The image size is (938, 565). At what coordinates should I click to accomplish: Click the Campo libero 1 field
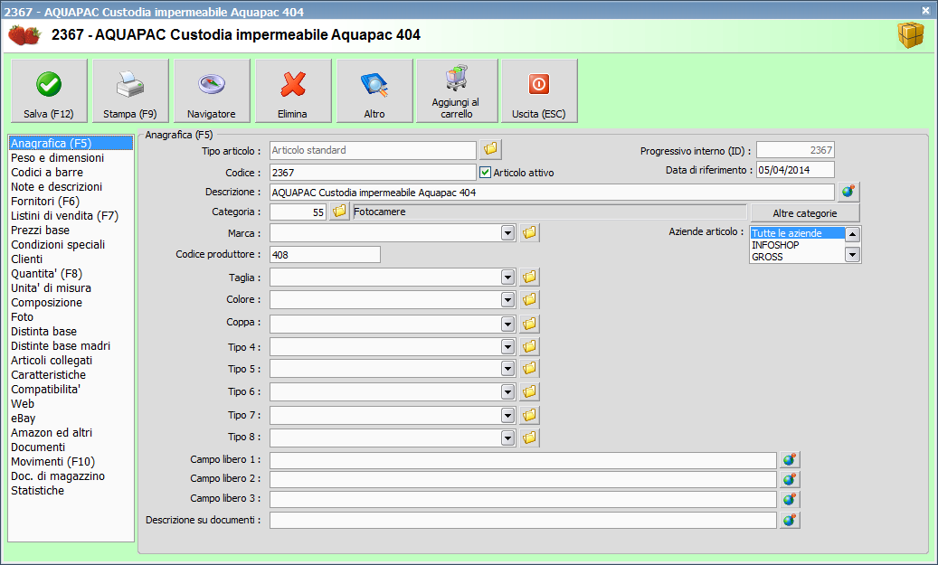tap(523, 460)
